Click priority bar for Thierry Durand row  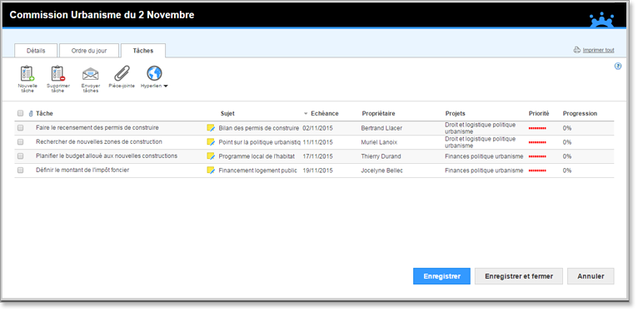[x=537, y=157]
